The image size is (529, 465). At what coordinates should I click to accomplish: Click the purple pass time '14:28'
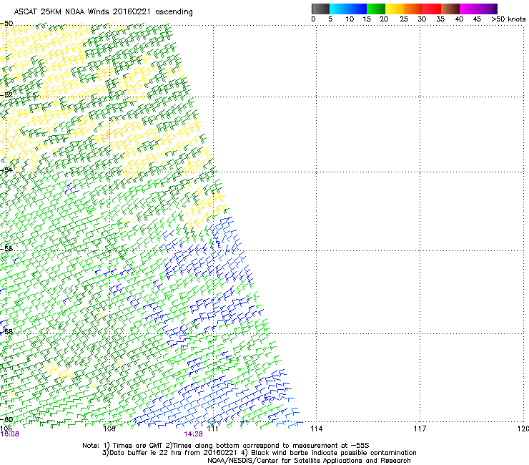[193, 434]
